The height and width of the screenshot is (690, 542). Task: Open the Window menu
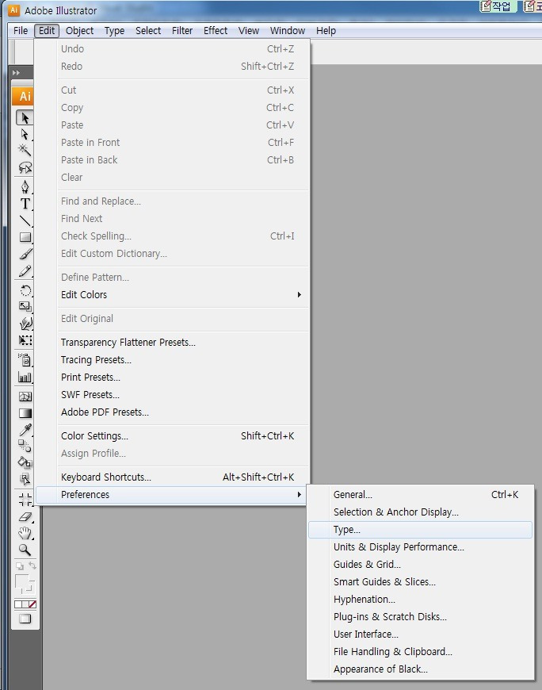point(288,30)
